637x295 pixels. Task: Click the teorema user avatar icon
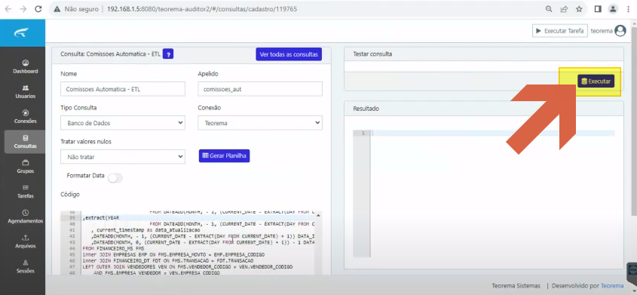coord(620,30)
